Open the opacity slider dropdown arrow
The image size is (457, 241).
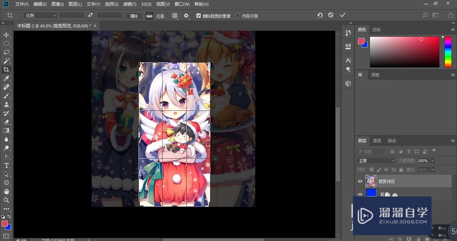pyautogui.click(x=433, y=161)
